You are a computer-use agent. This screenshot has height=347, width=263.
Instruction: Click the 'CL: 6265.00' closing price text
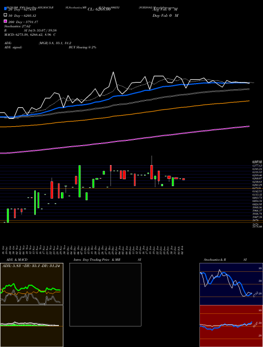point(99,9)
